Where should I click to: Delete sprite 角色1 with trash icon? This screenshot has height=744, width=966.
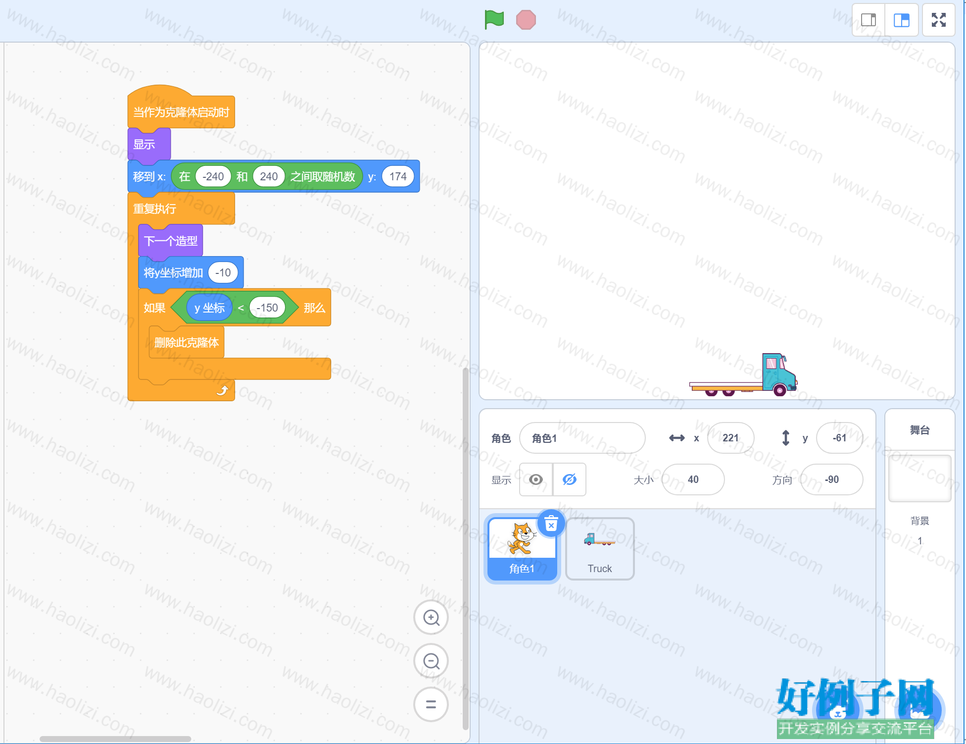pos(551,524)
